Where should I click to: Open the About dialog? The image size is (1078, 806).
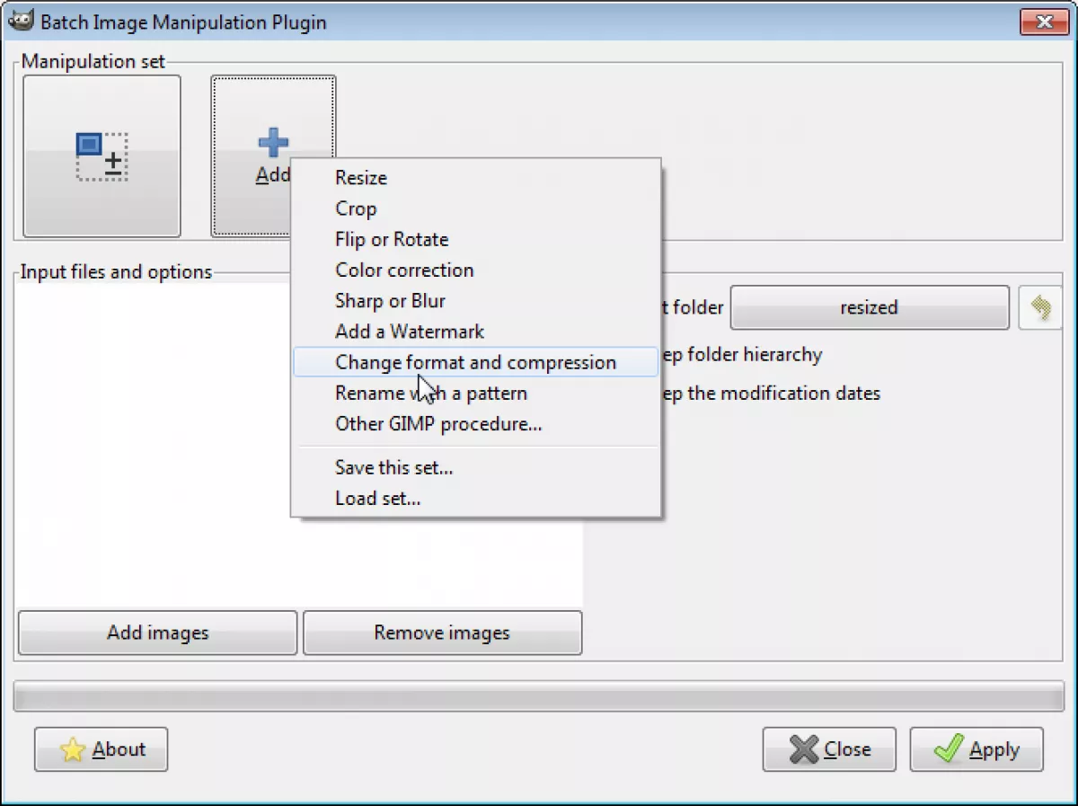(102, 749)
